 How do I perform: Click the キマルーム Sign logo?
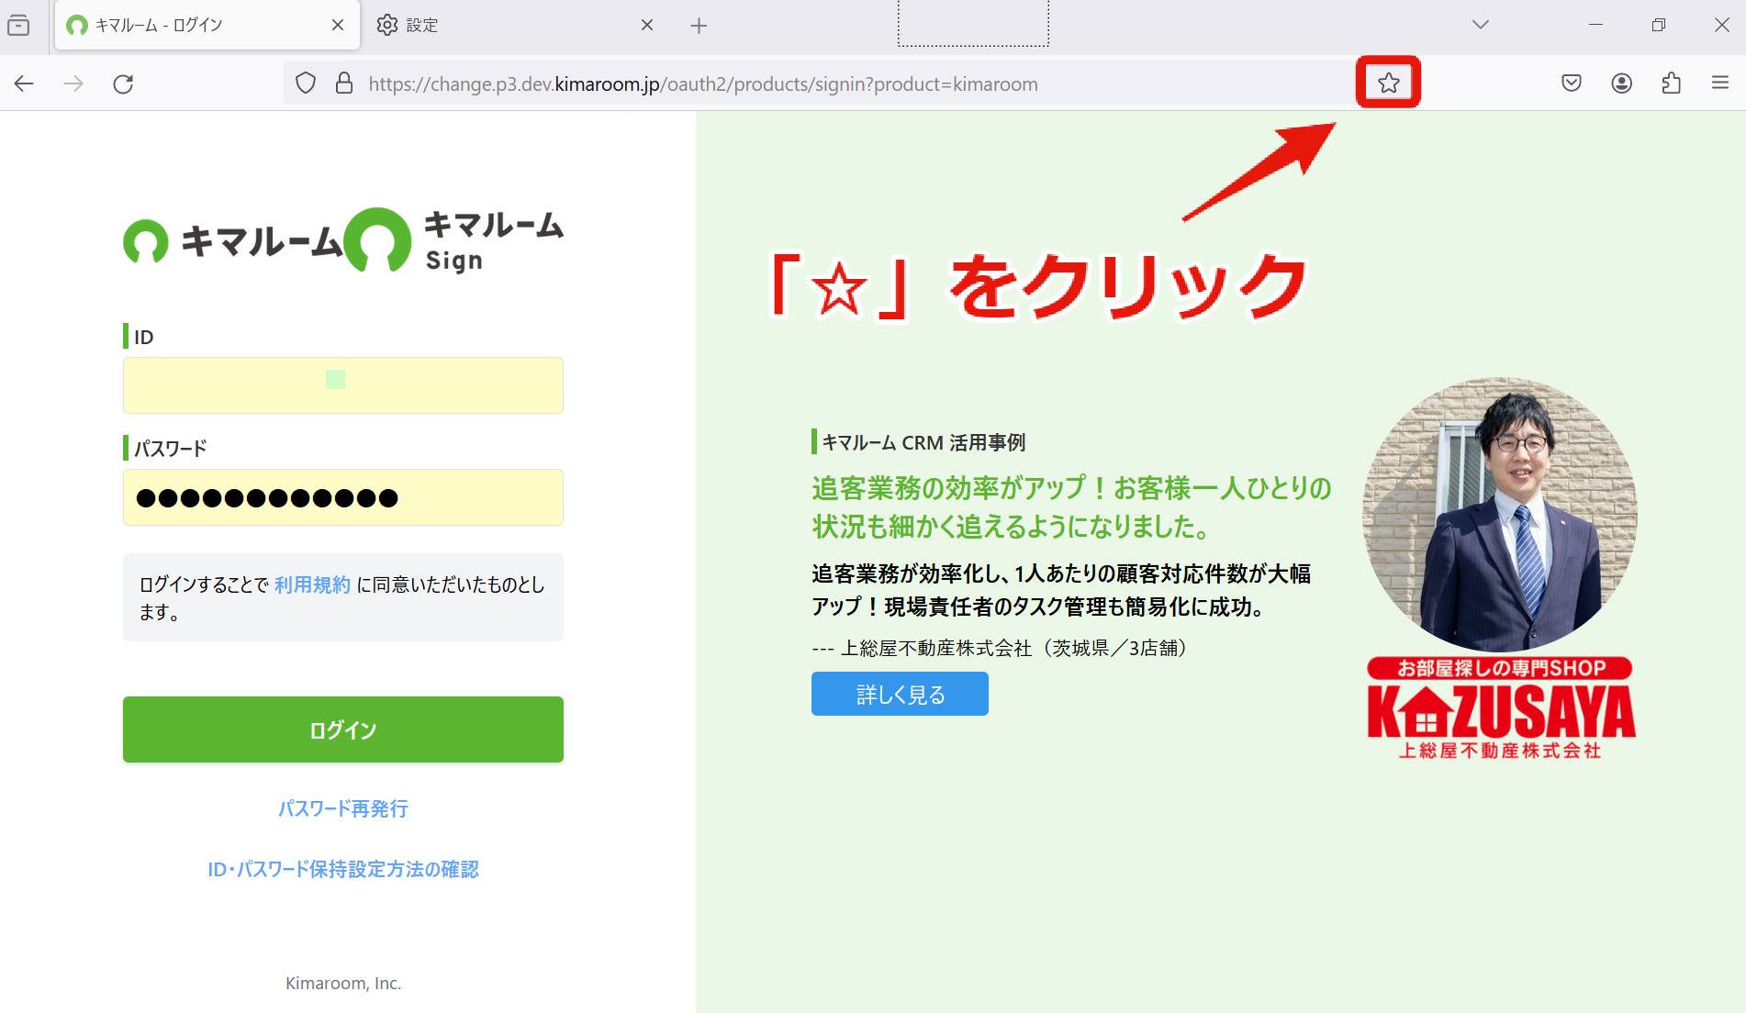(x=455, y=239)
